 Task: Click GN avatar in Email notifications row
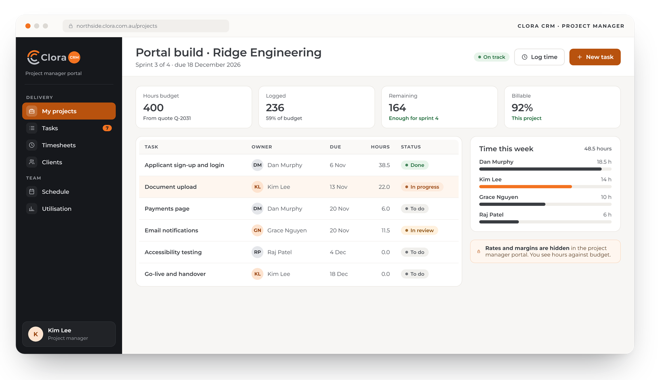tap(257, 230)
